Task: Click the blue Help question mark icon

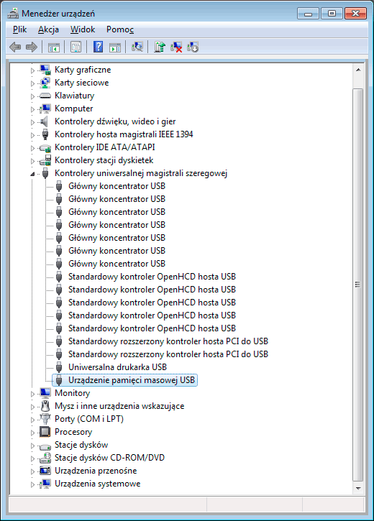Action: 98,47
